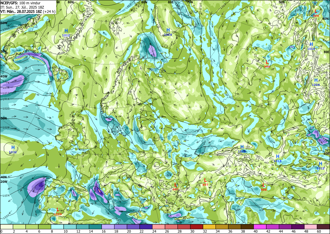
Task: Click the 60N latitude label
Action: (4, 51)
